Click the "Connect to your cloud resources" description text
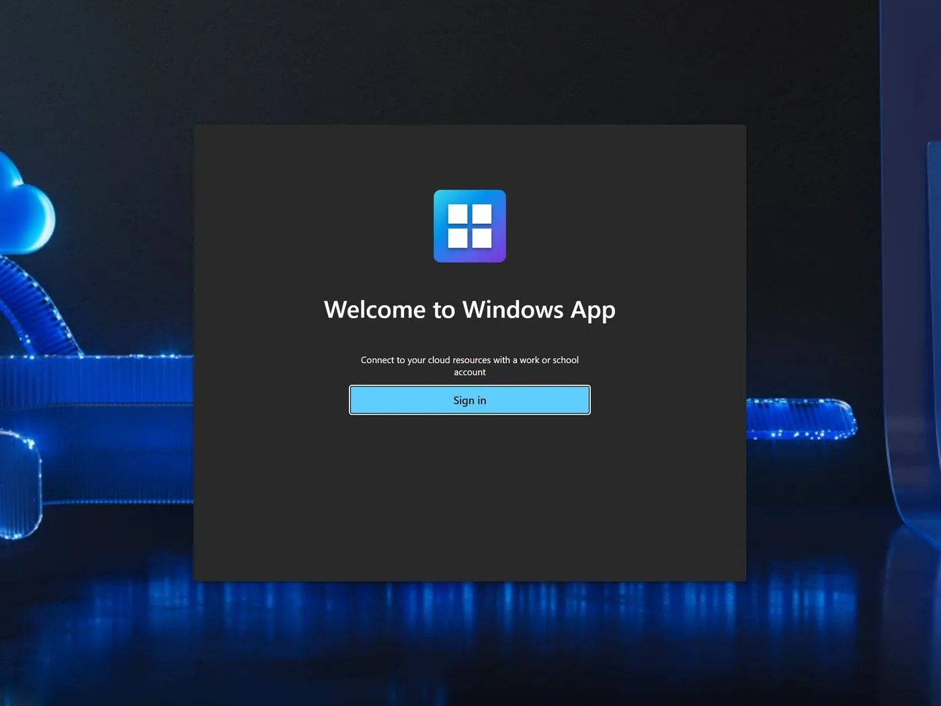This screenshot has height=706, width=941. (x=469, y=366)
